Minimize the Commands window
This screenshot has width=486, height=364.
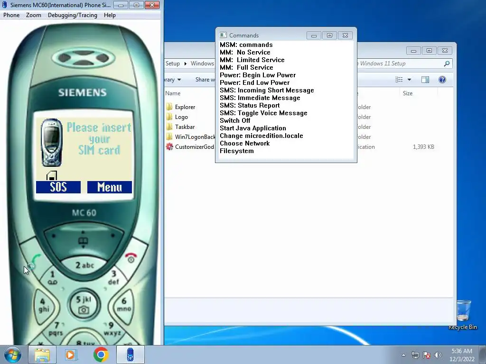(x=314, y=35)
